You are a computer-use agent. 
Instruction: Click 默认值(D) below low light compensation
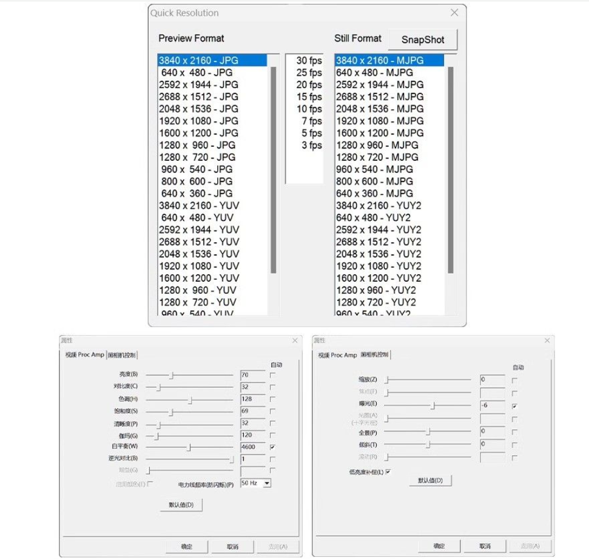click(x=431, y=480)
